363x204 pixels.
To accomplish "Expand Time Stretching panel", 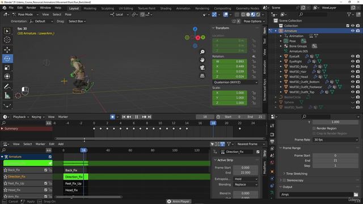I will click(x=296, y=173).
